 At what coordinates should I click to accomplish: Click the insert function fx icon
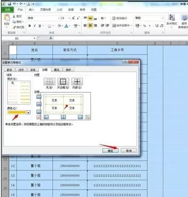(x=51, y=38)
